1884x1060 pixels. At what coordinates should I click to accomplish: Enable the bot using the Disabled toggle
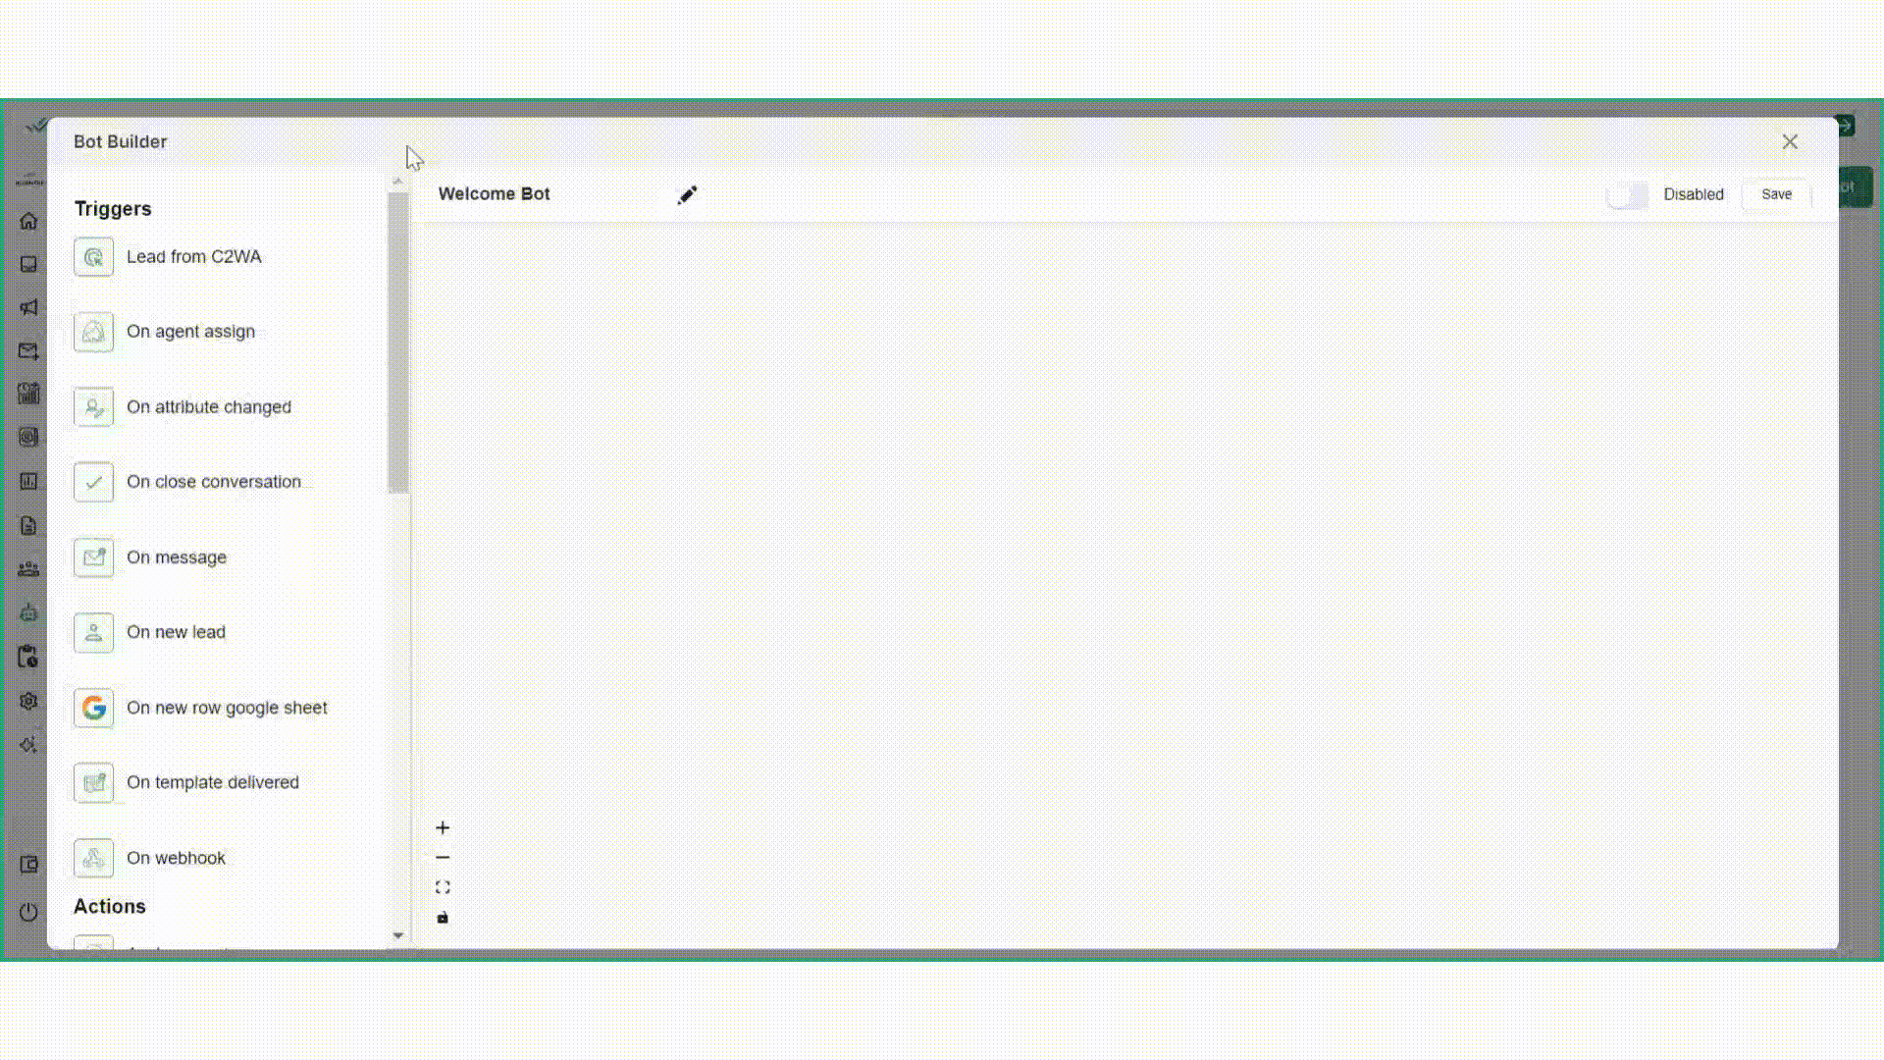(1627, 195)
